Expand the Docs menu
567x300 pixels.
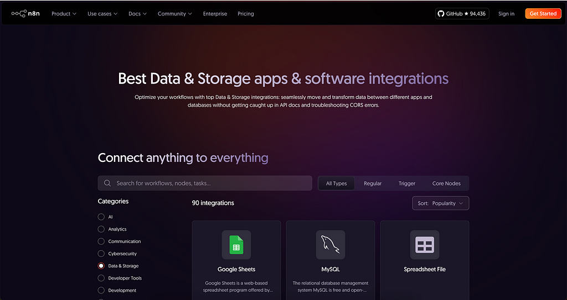[x=138, y=14]
